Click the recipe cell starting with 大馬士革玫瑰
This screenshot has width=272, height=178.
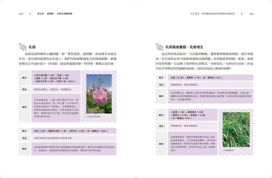[56, 78]
